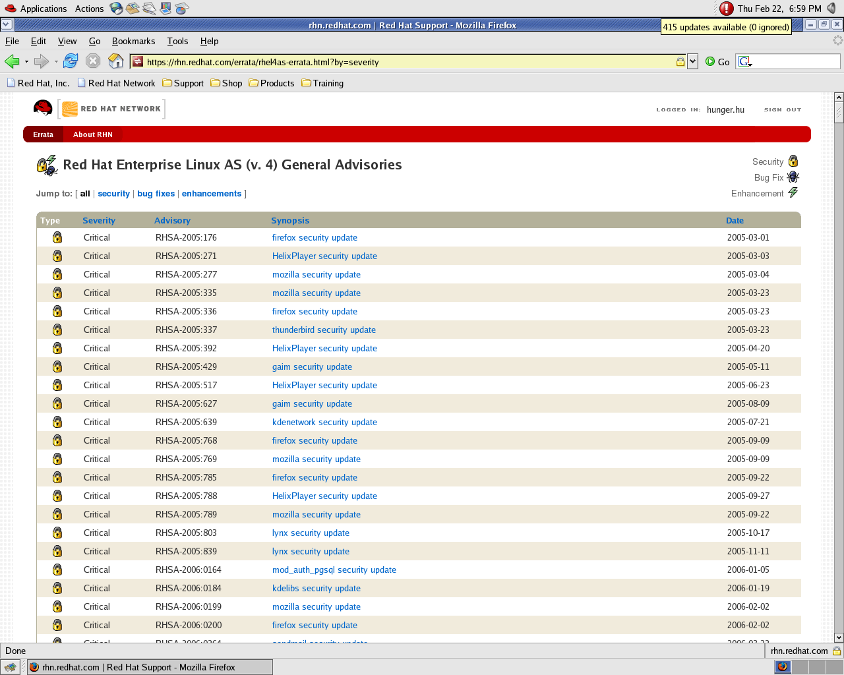Viewport: 844px width, 675px height.
Task: Sort table by Advisory column header
Action: pos(172,221)
